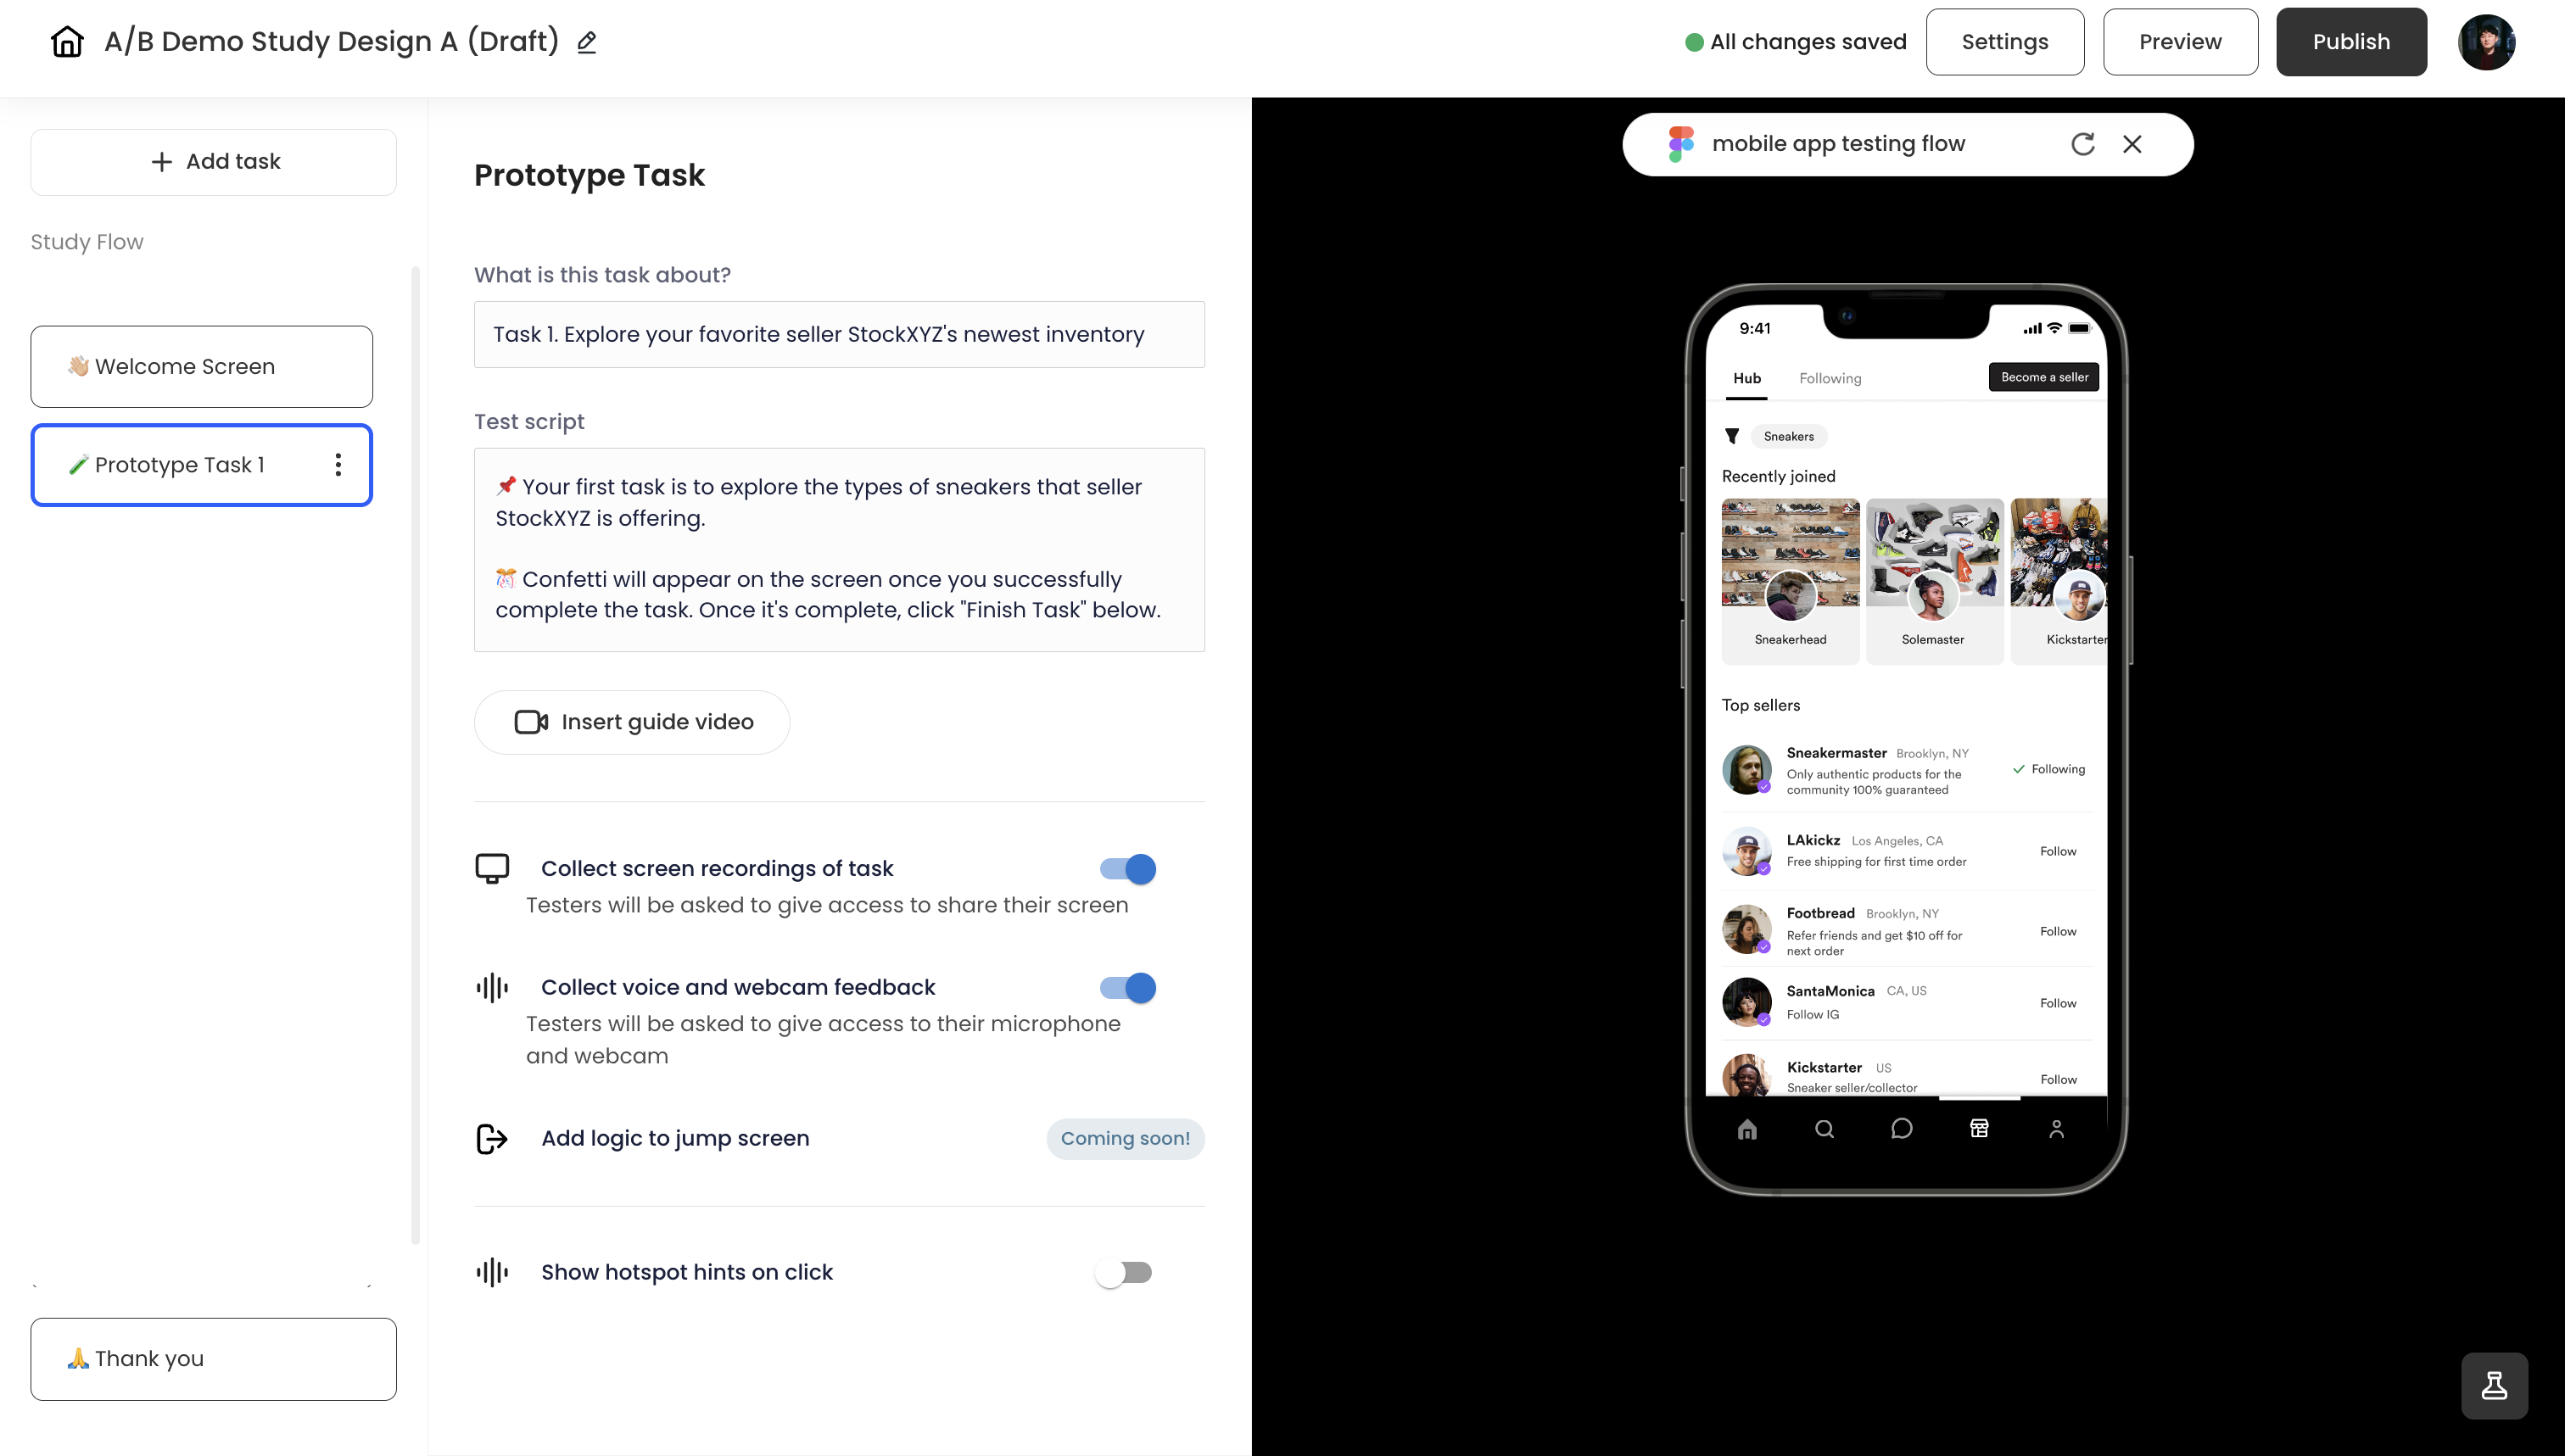Reload the mobile app testing flow prototype
Image resolution: width=2565 pixels, height=1456 pixels.
[2083, 144]
